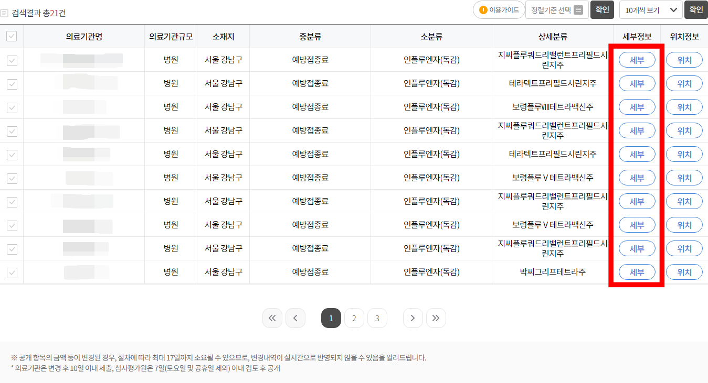Go to results page 3
Screen dimensions: 708x383
click(377, 318)
